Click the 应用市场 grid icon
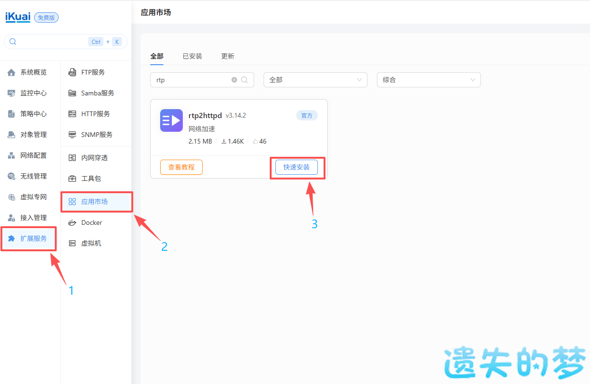 72,202
